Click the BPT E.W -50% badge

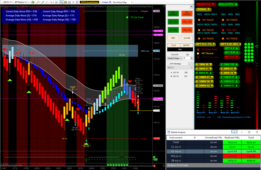point(230,44)
